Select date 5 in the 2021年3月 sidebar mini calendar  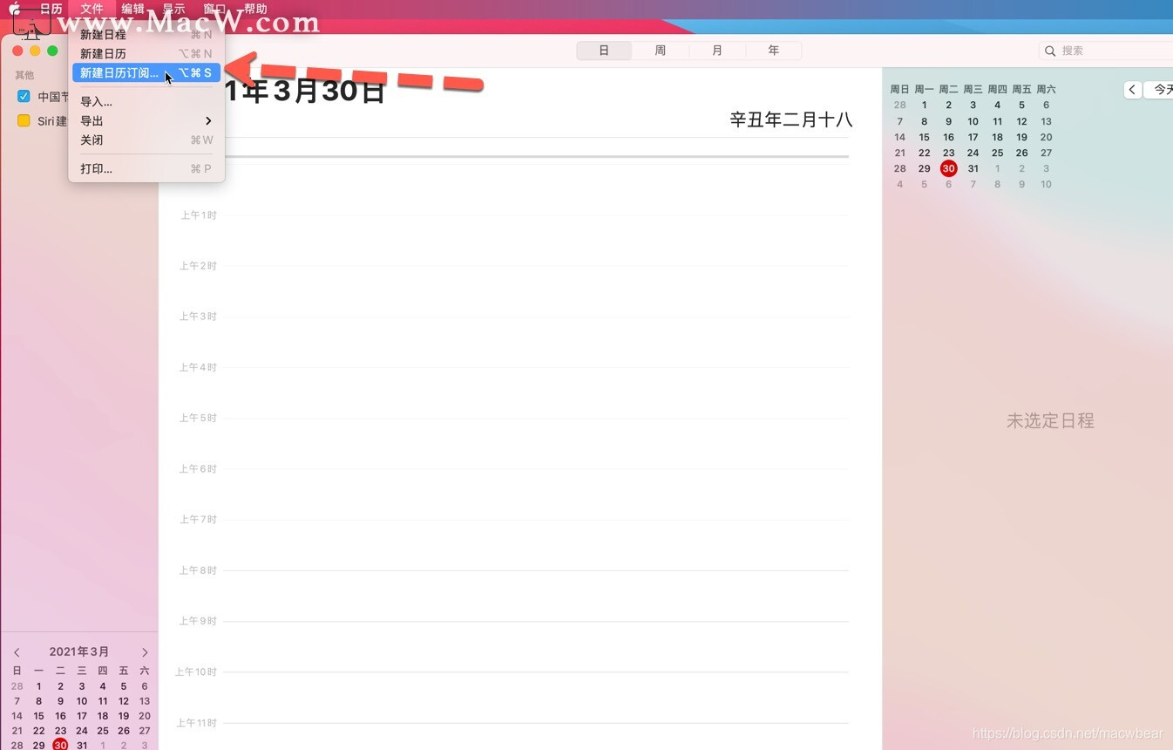124,686
